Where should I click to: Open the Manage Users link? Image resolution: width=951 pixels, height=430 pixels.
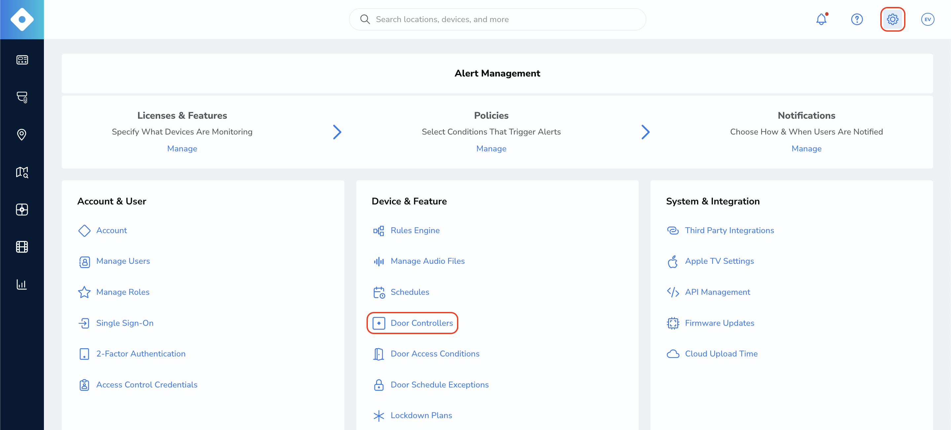[123, 261]
